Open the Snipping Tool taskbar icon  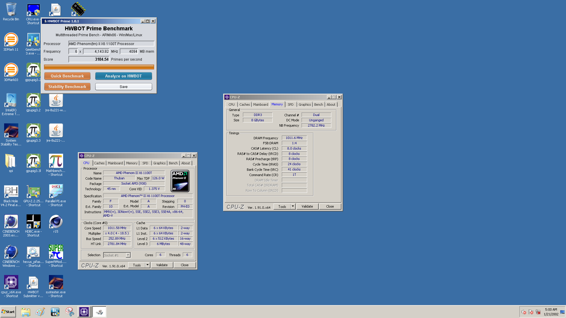tap(70, 312)
